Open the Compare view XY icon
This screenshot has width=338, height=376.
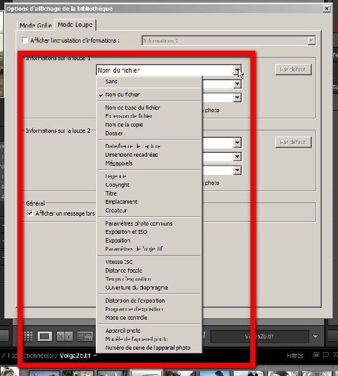point(64,336)
